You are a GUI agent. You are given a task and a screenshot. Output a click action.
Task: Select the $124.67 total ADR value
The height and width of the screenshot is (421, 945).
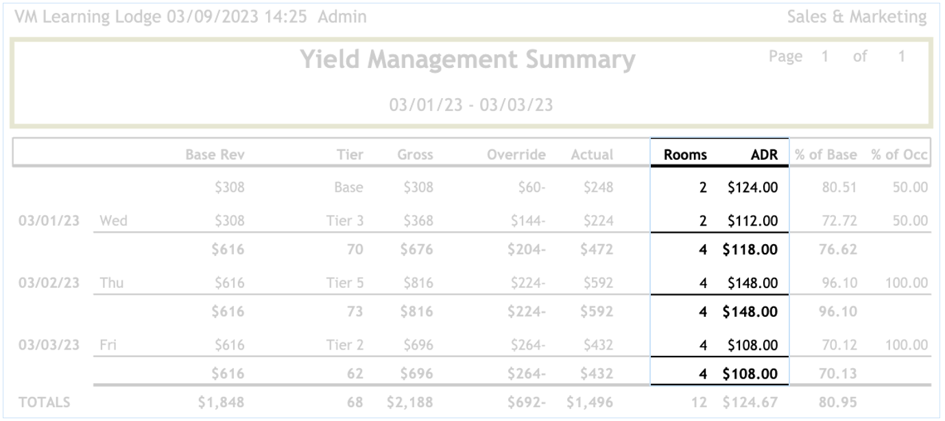tap(750, 403)
